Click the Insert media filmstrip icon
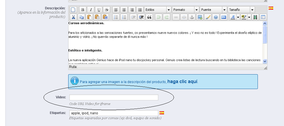Screen dimensions: 284x126 click(x=255, y=17)
